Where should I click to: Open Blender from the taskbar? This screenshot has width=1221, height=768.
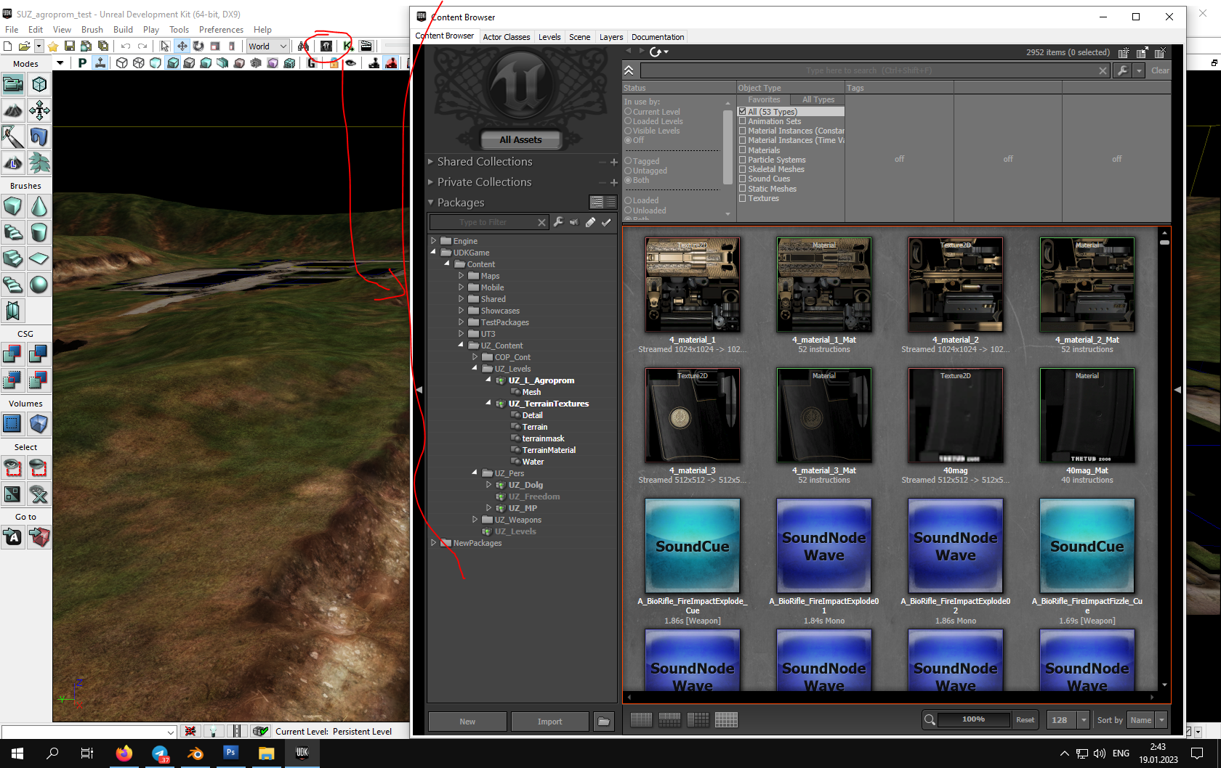[x=195, y=753]
